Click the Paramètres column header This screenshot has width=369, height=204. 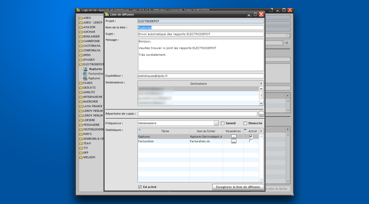click(x=233, y=131)
